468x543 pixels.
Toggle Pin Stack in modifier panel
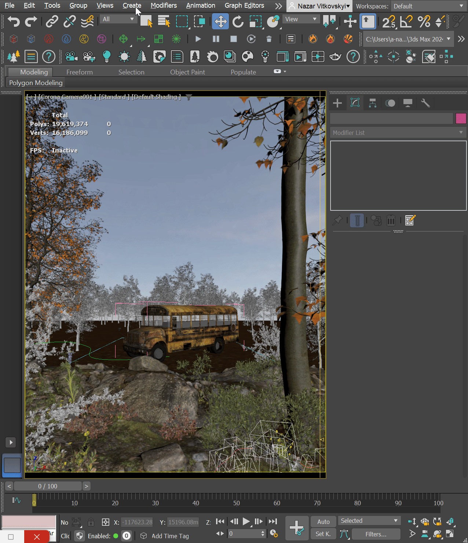pos(337,220)
